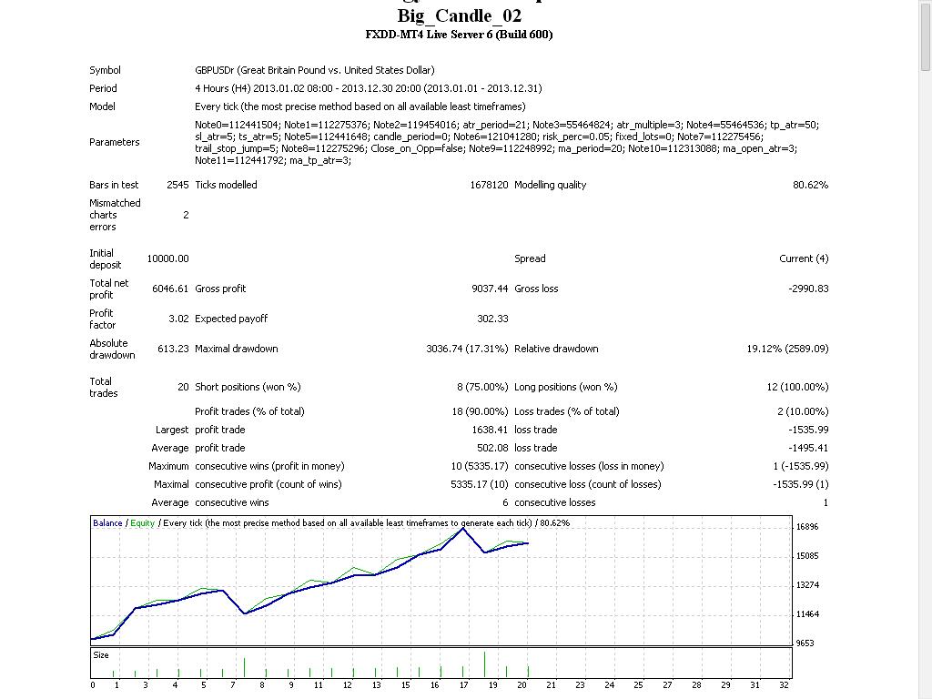This screenshot has height=699, width=932.
Task: Click Largest profit trade value 1638.41
Action: (490, 430)
